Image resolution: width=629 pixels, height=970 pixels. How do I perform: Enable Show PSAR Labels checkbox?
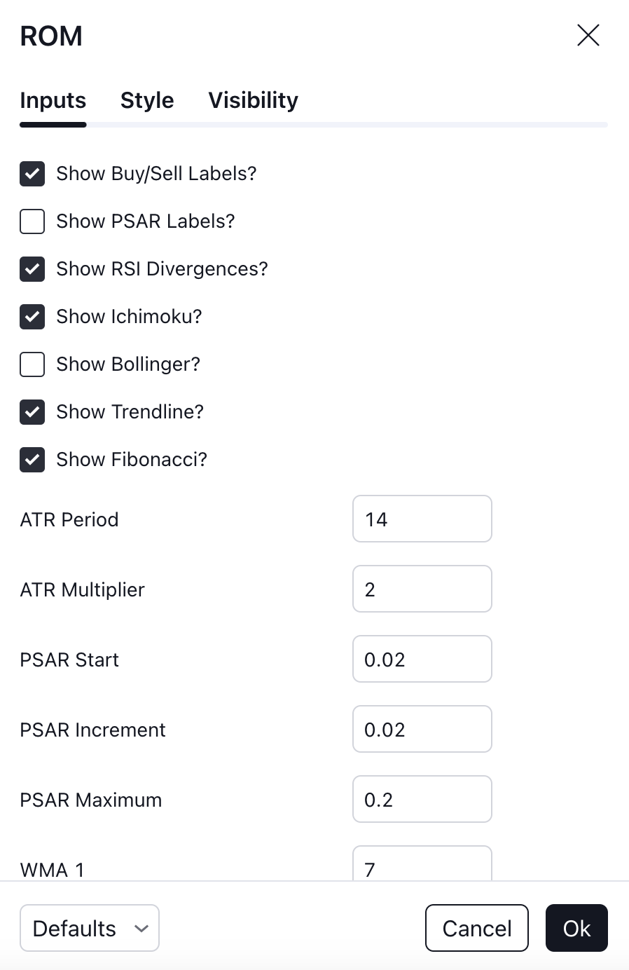pyautogui.click(x=32, y=221)
